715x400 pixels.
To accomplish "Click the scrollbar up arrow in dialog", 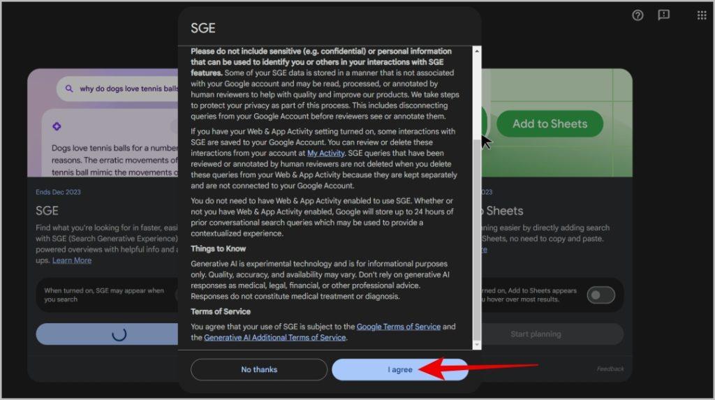I will click(x=476, y=51).
